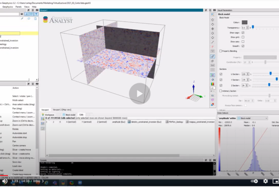Toggle the Show cage checkbox
The height and width of the screenshot is (187, 279).
click(x=244, y=33)
